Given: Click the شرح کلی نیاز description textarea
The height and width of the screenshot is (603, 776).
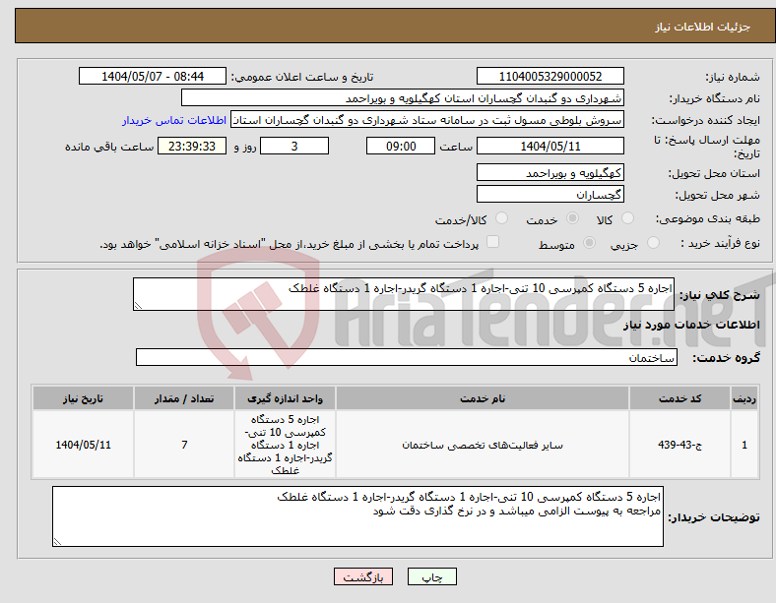Looking at the screenshot, I should coord(404,294).
